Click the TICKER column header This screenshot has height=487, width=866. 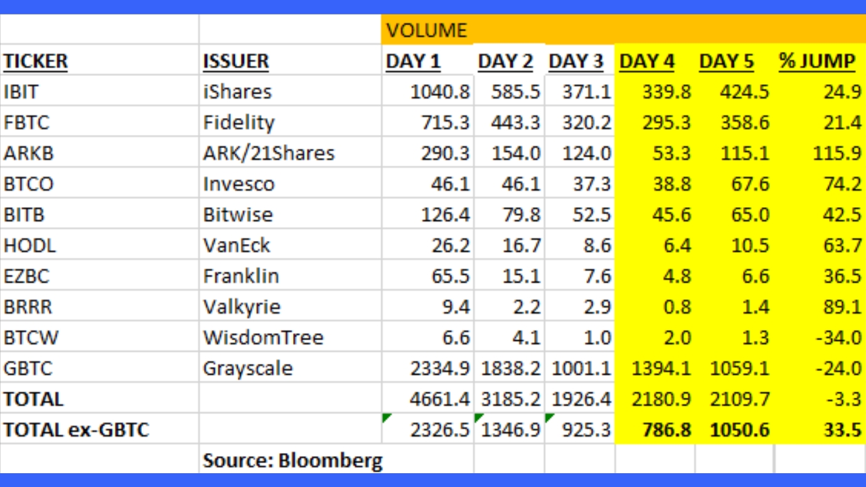(x=36, y=62)
